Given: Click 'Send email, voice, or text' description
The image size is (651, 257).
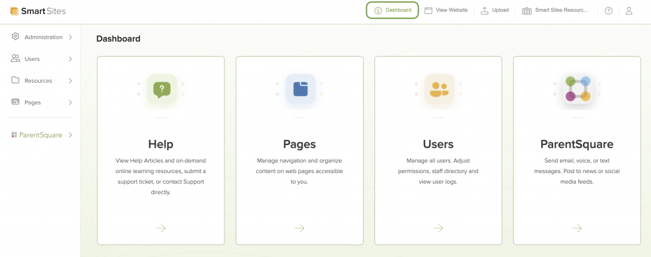Looking at the screenshot, I should (x=577, y=171).
